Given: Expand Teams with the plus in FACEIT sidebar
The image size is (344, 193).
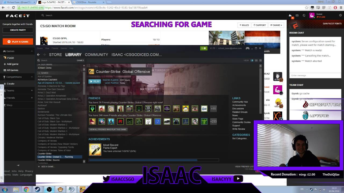Looking at the screenshot, I should pyautogui.click(x=32, y=90).
